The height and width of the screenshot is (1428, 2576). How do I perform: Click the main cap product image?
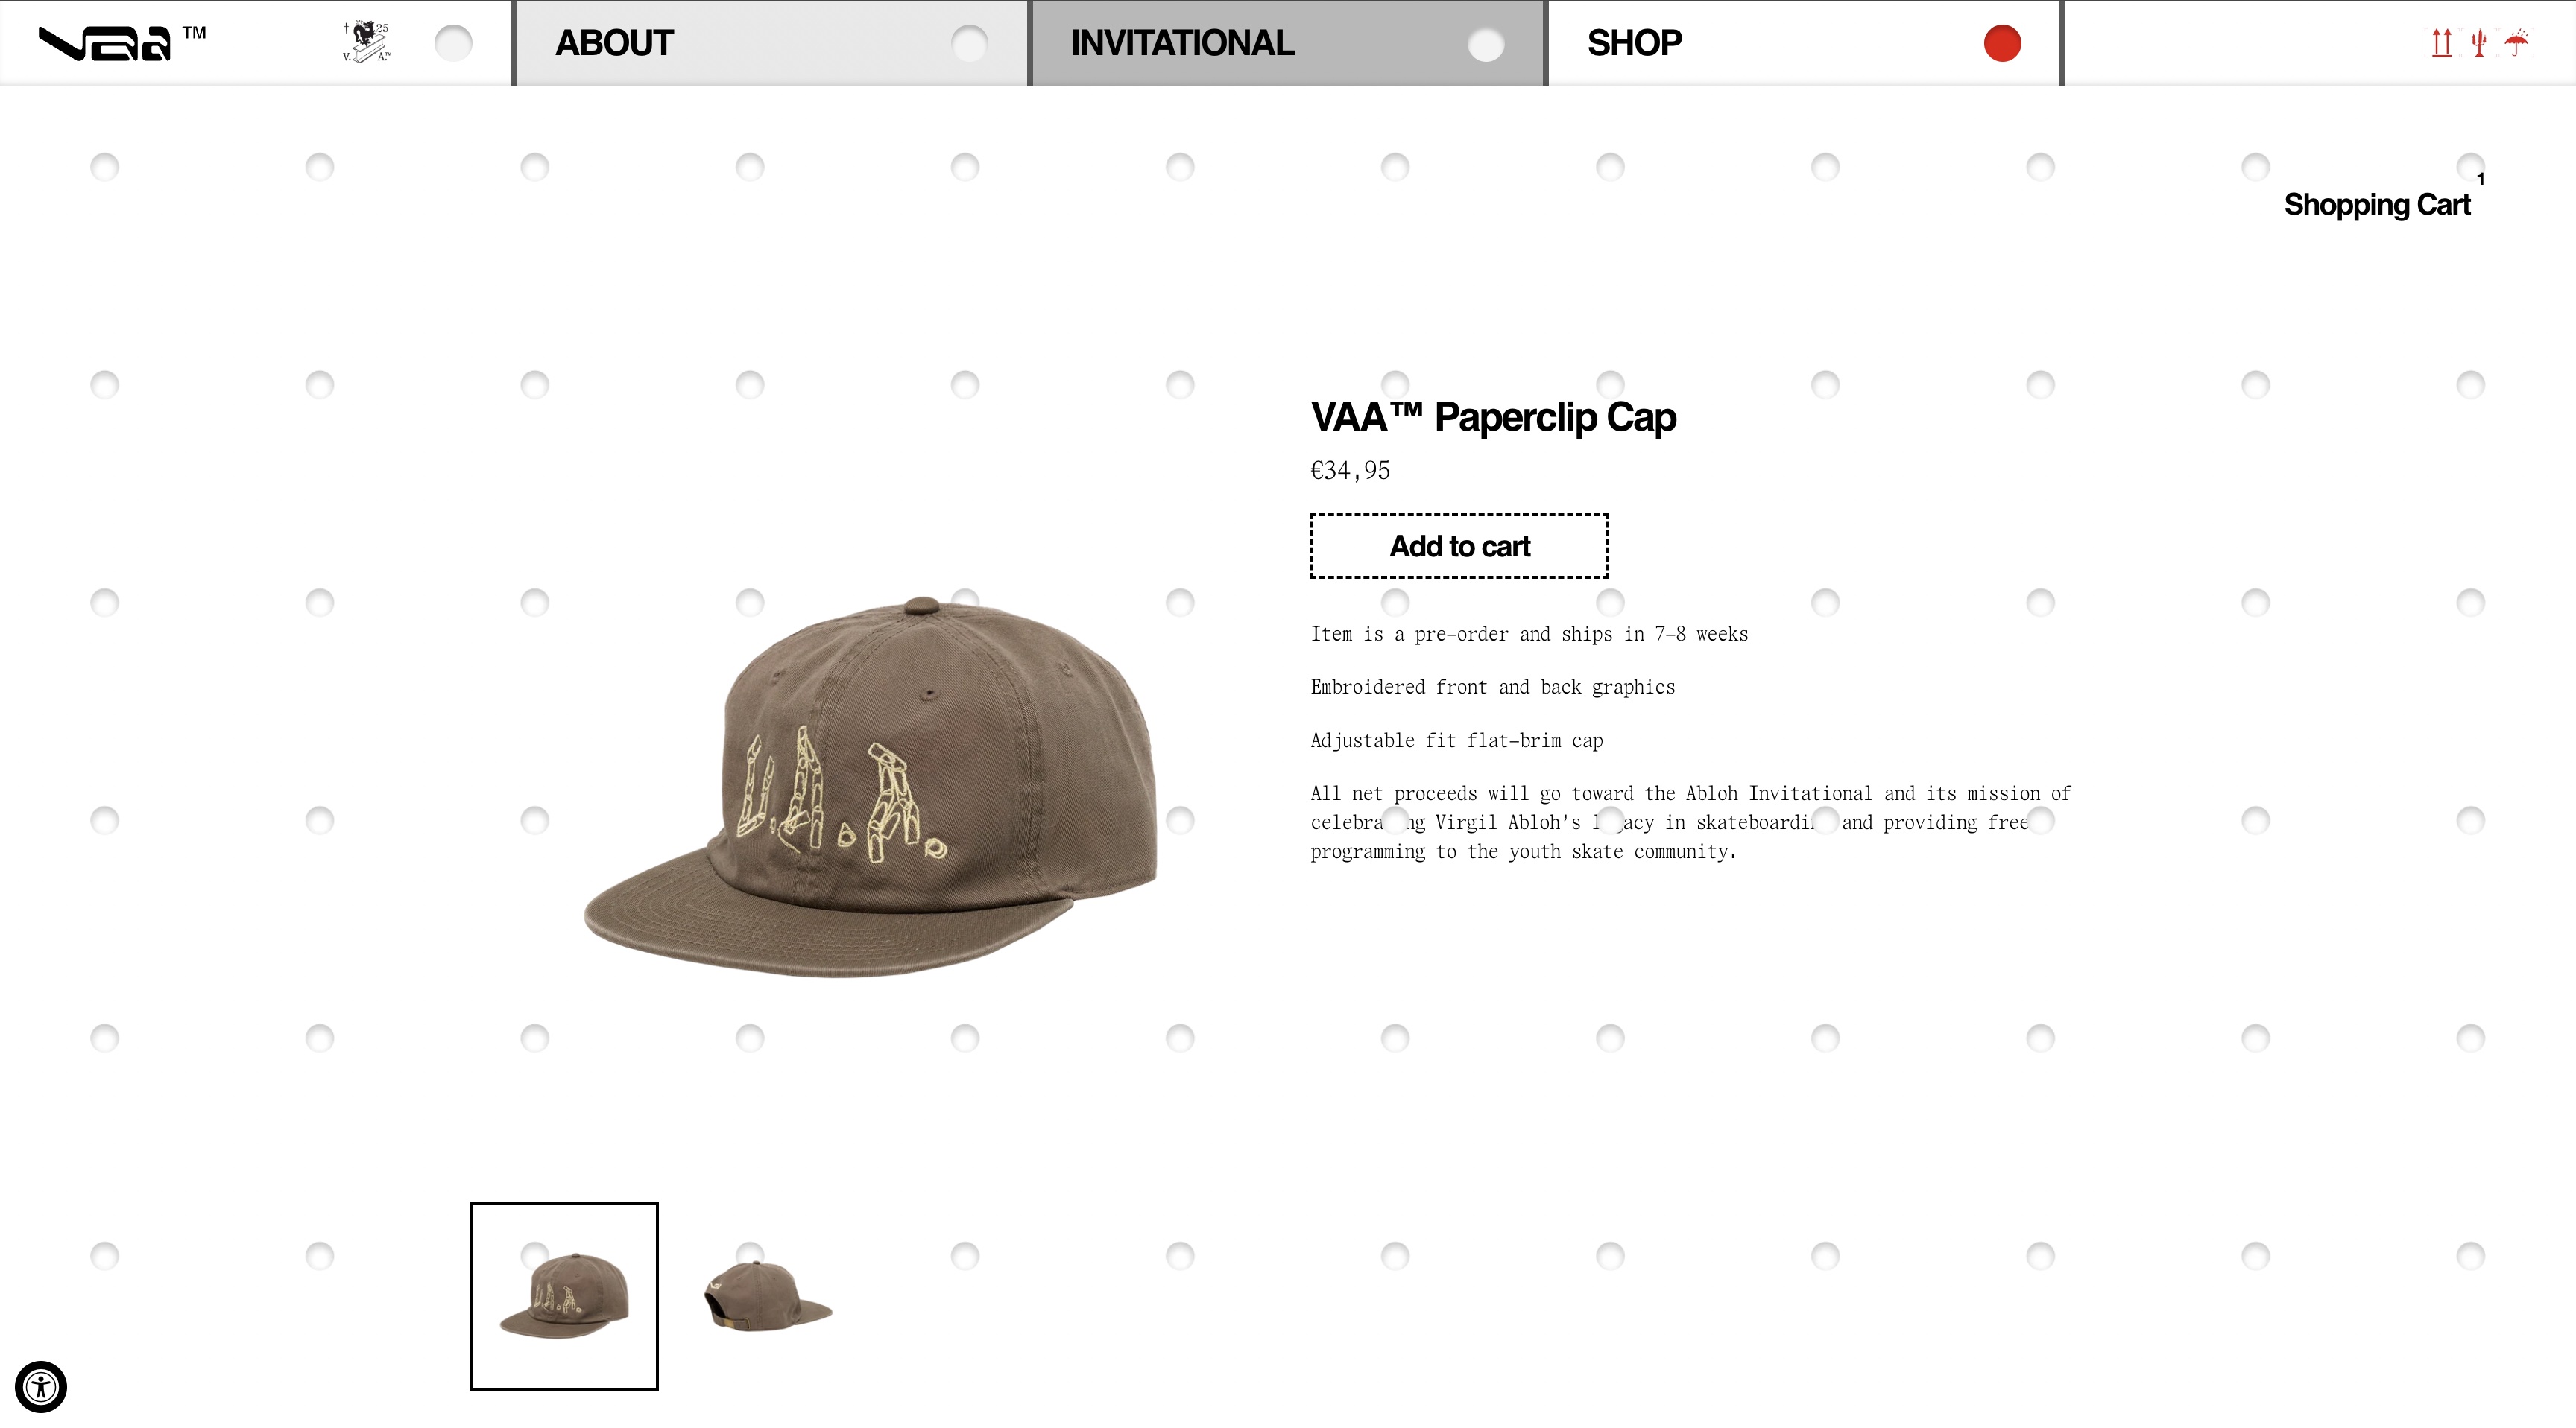pos(870,787)
